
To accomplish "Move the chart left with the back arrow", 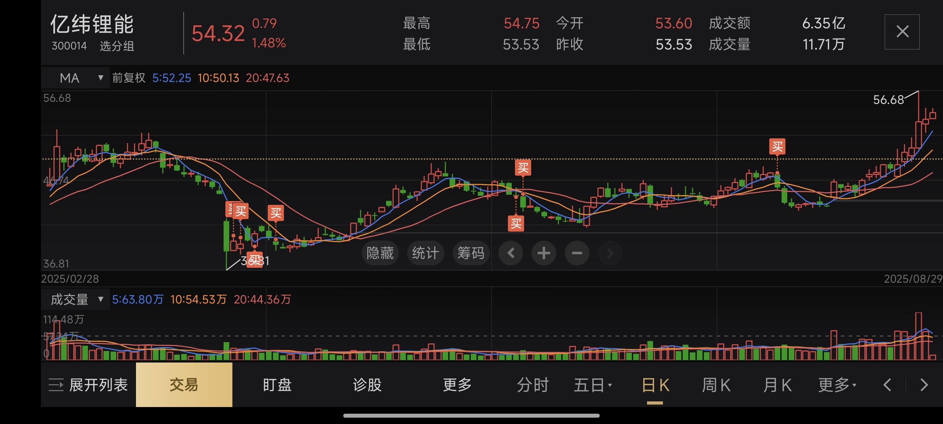I will click(x=511, y=253).
